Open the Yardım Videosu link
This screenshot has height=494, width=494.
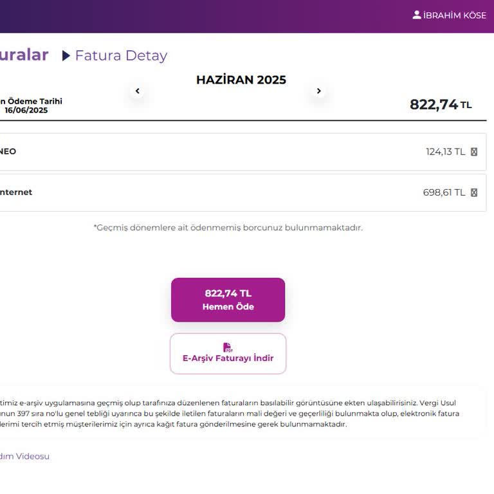[x=24, y=456]
